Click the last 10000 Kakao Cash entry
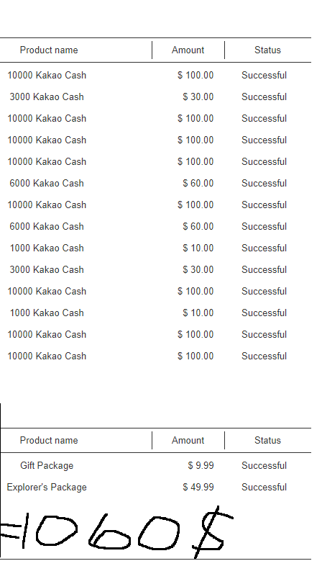The width and height of the screenshot is (322, 561). 47,356
